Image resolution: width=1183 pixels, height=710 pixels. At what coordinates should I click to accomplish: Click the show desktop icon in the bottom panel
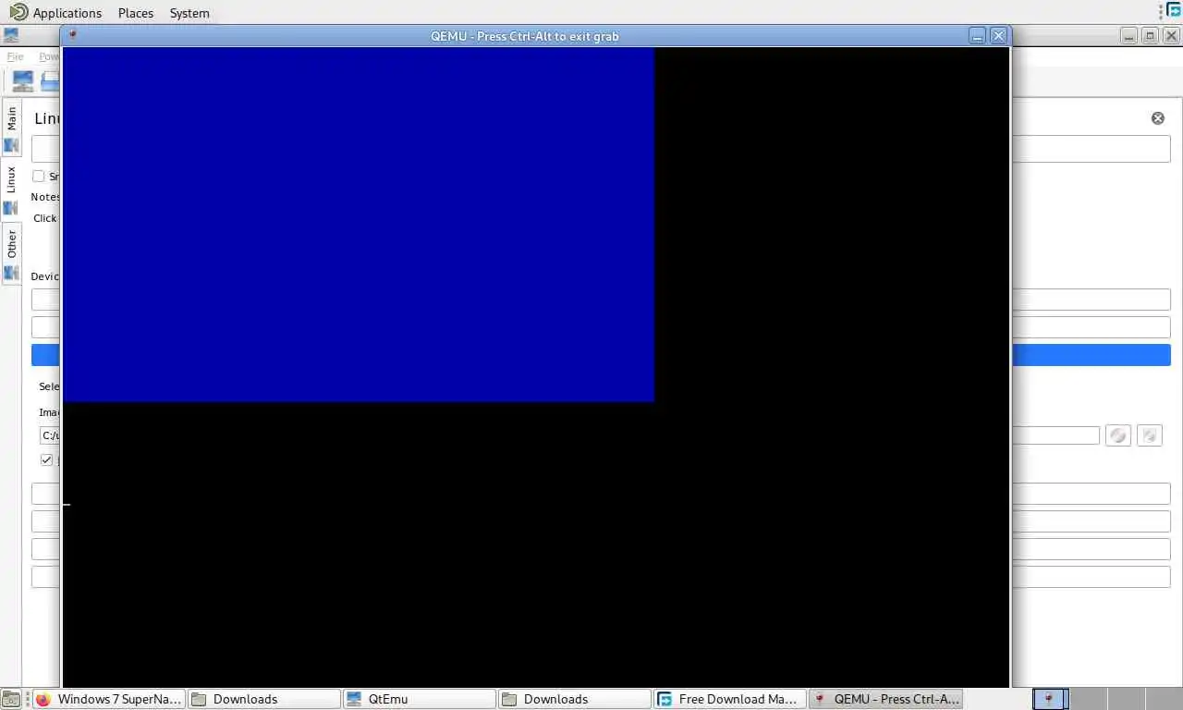[x=10, y=699]
